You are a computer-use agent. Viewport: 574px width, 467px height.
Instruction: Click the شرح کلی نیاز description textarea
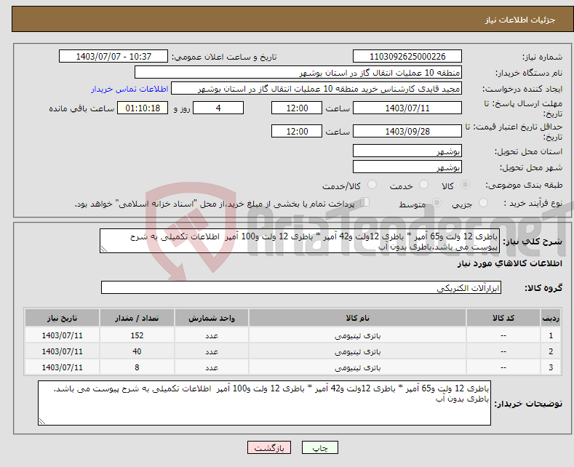click(x=300, y=241)
